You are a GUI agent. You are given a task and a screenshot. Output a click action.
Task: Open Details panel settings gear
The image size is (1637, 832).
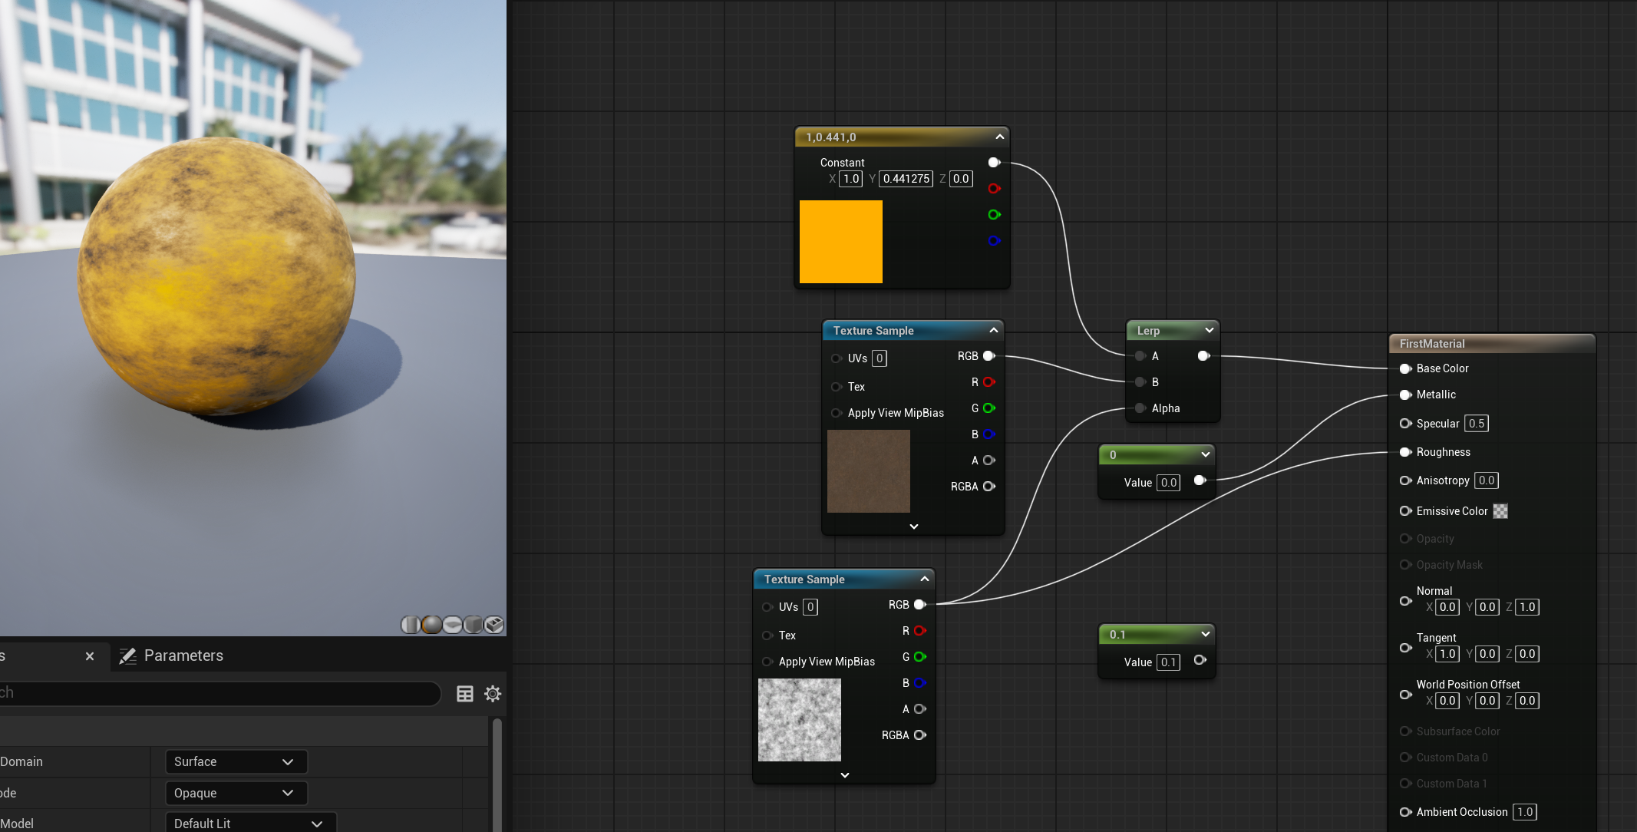(493, 694)
